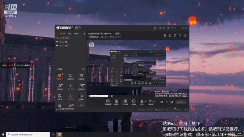The height and width of the screenshot is (137, 244).
Task: Open the 读弹幕 tool
Action: pos(60,97)
